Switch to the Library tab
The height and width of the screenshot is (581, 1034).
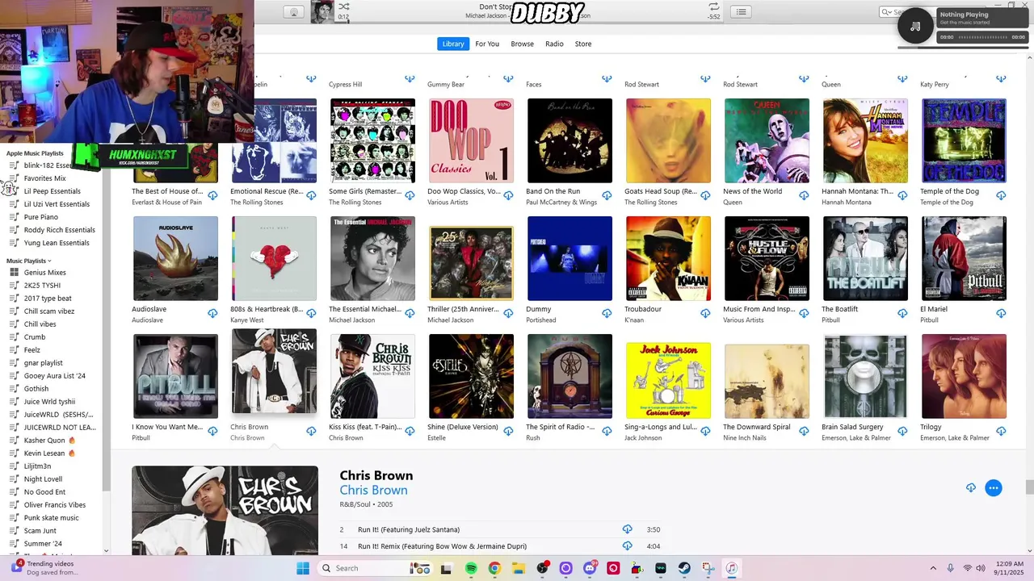click(x=453, y=44)
